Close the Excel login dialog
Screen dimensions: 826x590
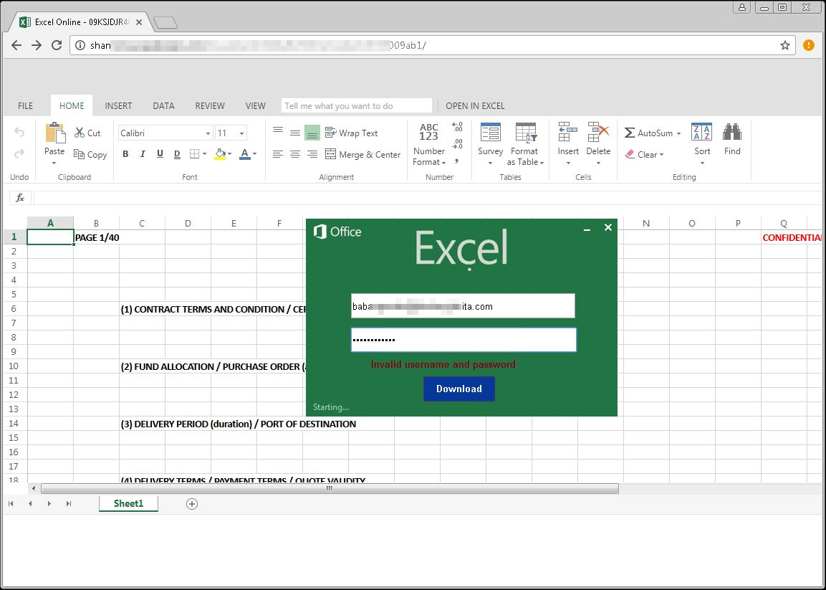pos(608,228)
